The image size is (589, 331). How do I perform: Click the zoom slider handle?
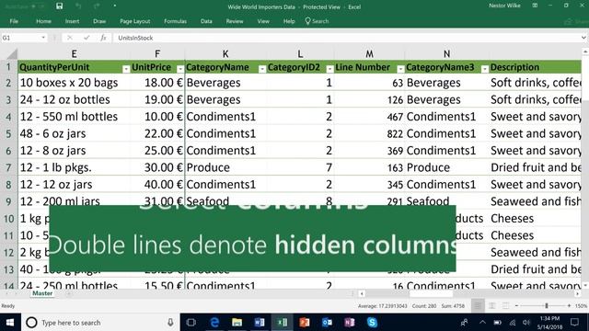[547, 306]
